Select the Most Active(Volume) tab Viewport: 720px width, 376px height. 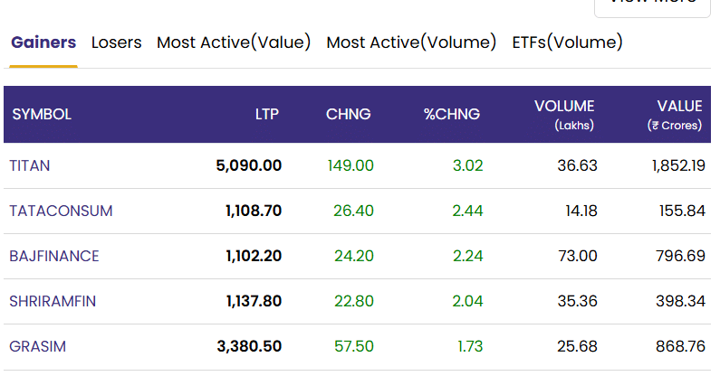pos(411,42)
